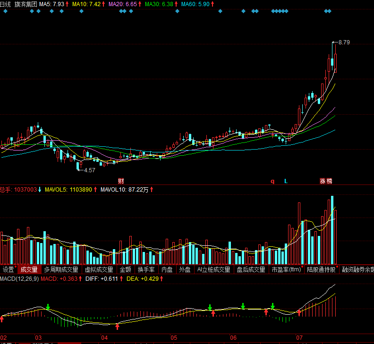Click the red buy arrow above 04
The image size is (374, 344).
point(117,326)
